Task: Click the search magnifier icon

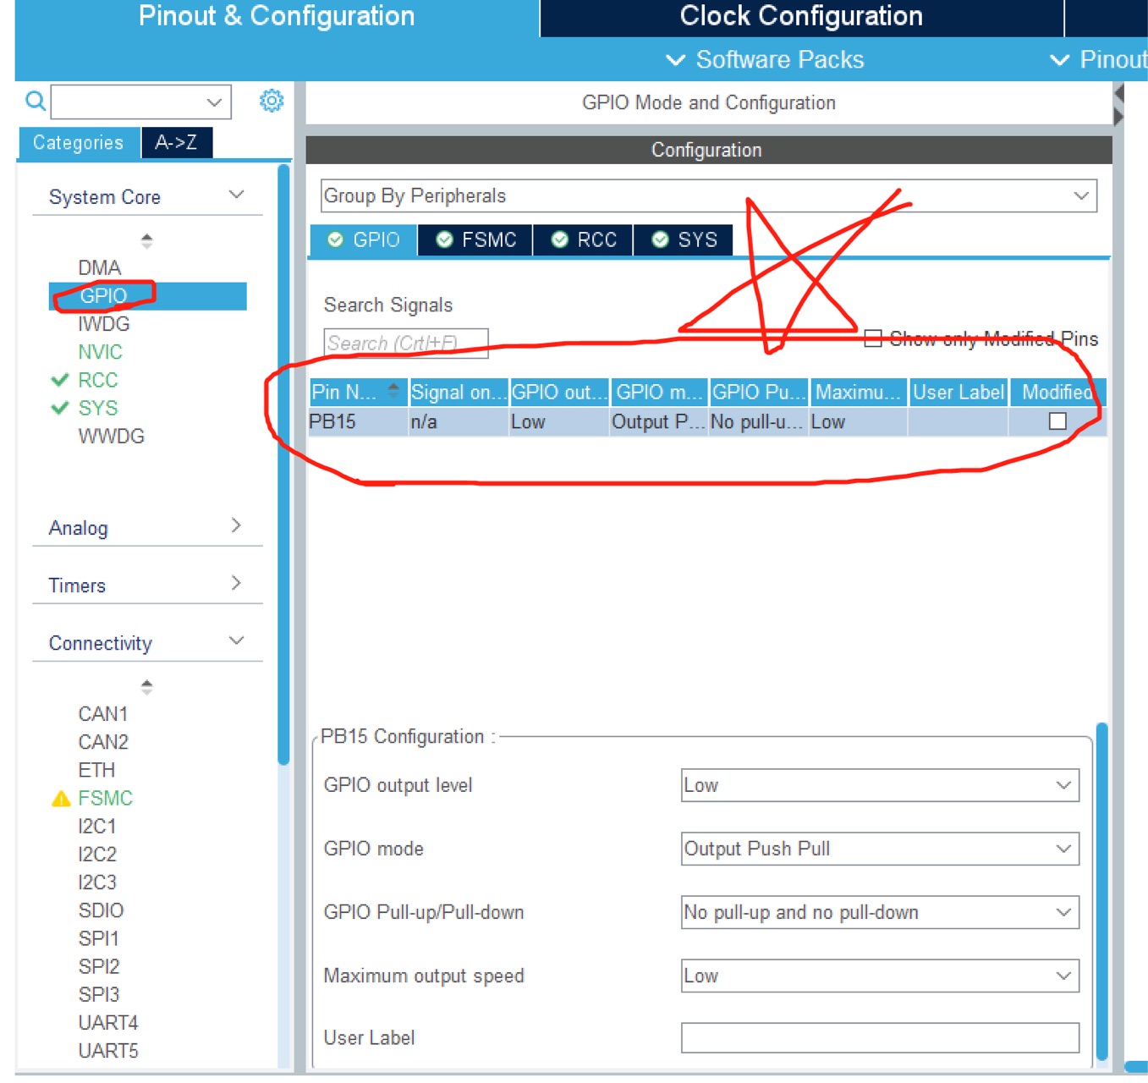Action: tap(35, 102)
